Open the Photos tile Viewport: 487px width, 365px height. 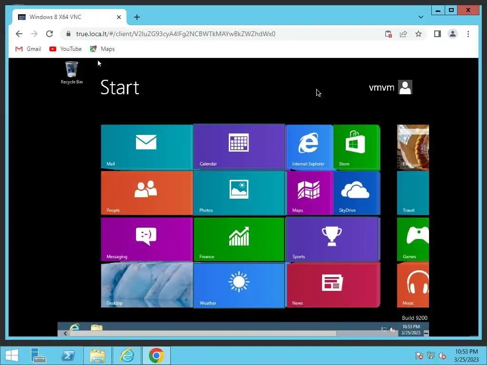(x=239, y=193)
